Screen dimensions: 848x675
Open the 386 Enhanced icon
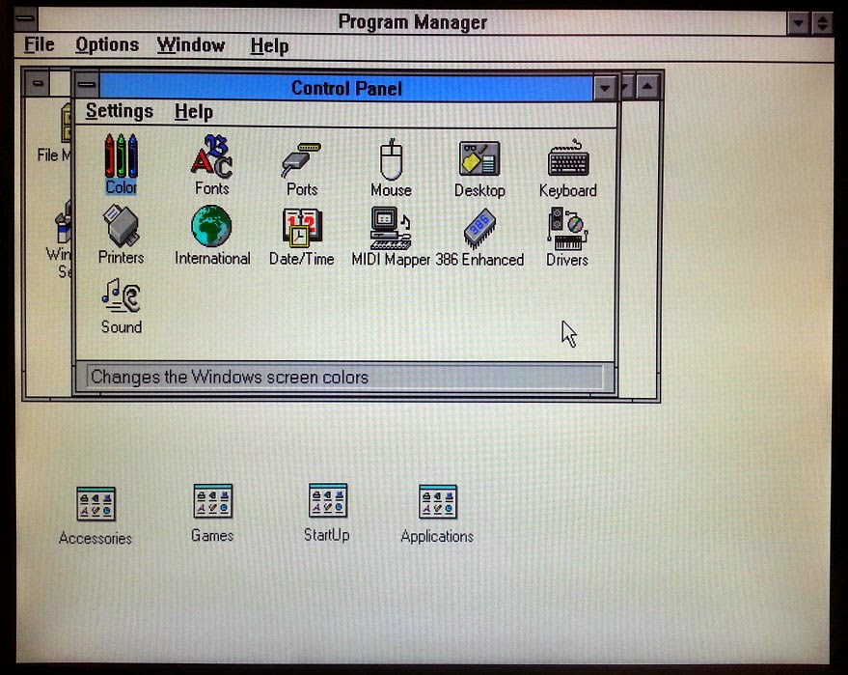479,230
